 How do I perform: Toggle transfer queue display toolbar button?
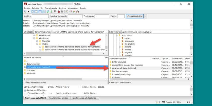tap(44, 12)
